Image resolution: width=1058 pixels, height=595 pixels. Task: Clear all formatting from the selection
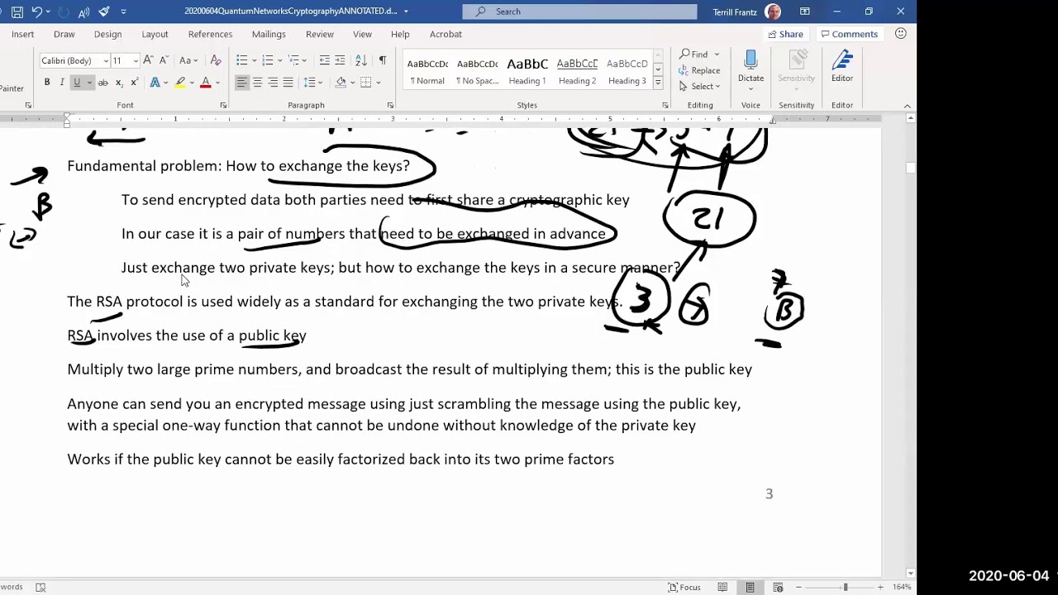(x=216, y=60)
